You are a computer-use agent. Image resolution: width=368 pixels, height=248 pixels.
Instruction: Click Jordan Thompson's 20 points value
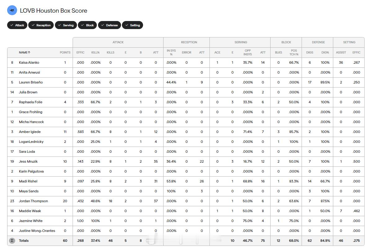tap(65, 201)
